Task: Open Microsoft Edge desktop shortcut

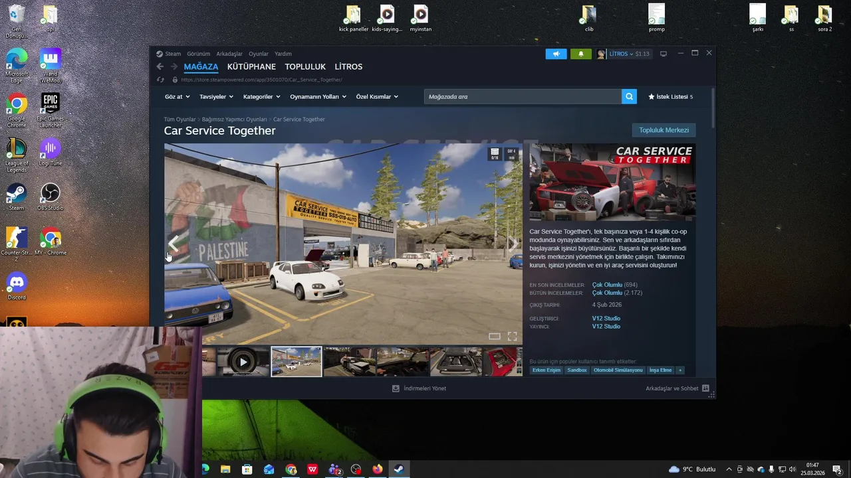Action: click(x=17, y=66)
